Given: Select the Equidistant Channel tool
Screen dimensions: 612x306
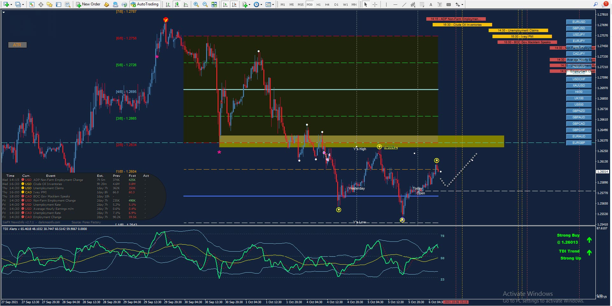Looking at the screenshot, I should click(x=413, y=4).
